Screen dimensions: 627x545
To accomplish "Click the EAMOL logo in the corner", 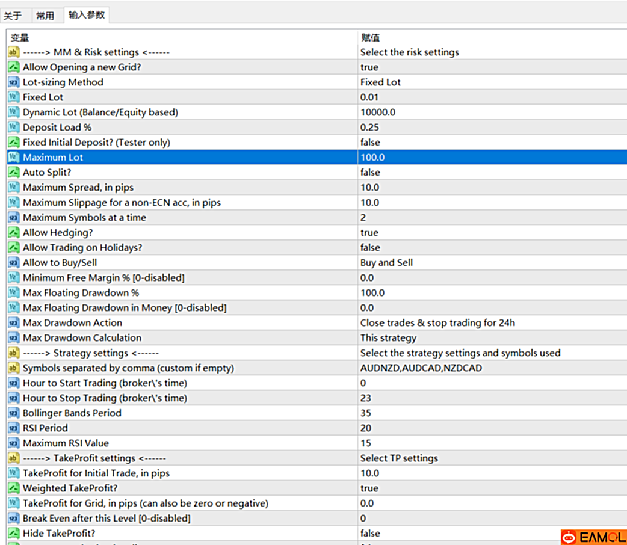I will coord(593,537).
